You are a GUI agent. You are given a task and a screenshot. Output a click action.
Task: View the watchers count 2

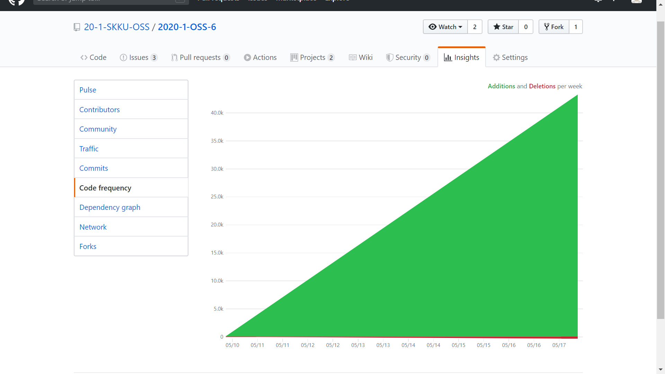pyautogui.click(x=475, y=27)
